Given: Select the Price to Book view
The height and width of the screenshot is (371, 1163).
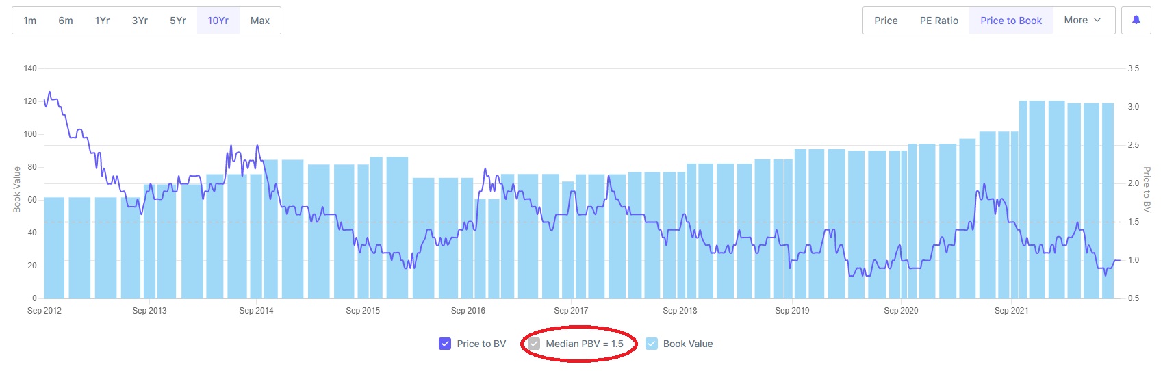Looking at the screenshot, I should (1011, 21).
